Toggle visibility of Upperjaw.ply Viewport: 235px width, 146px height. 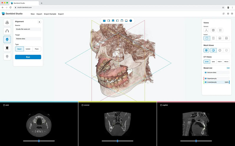[205, 79]
